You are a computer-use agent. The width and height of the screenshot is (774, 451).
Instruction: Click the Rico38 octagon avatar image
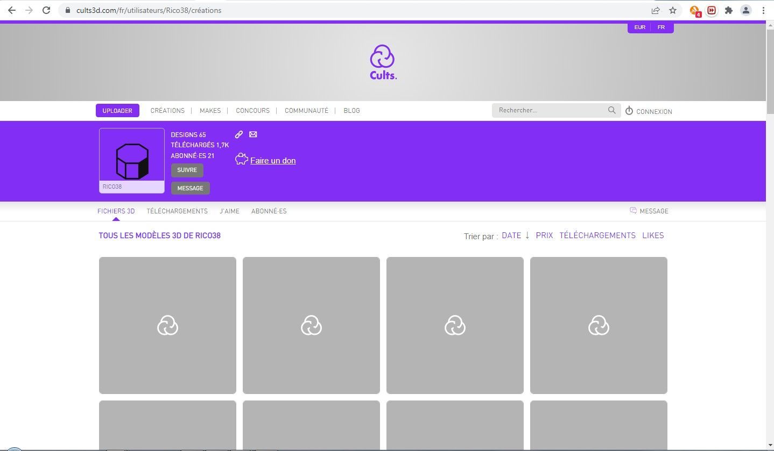(132, 161)
